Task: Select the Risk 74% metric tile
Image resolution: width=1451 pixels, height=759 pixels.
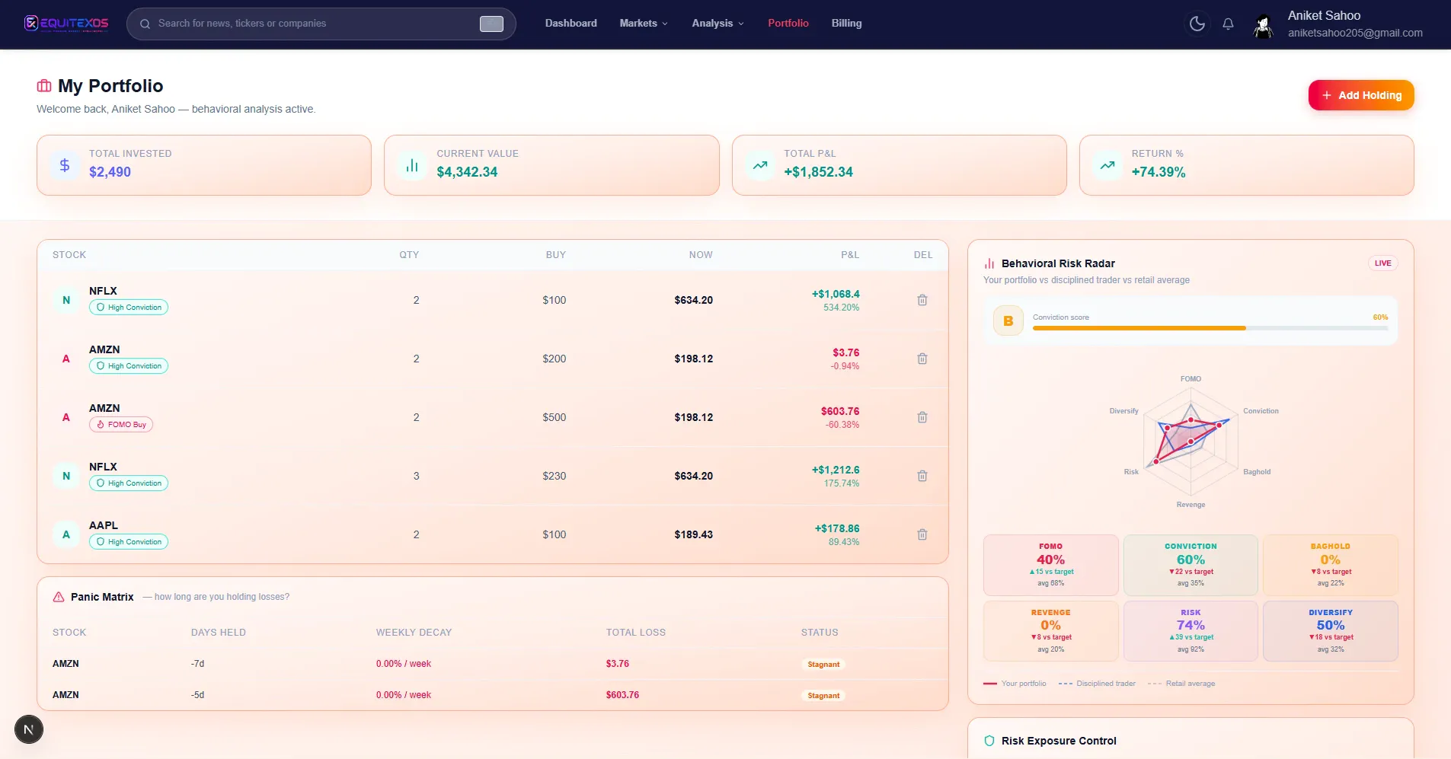Action: coord(1191,631)
